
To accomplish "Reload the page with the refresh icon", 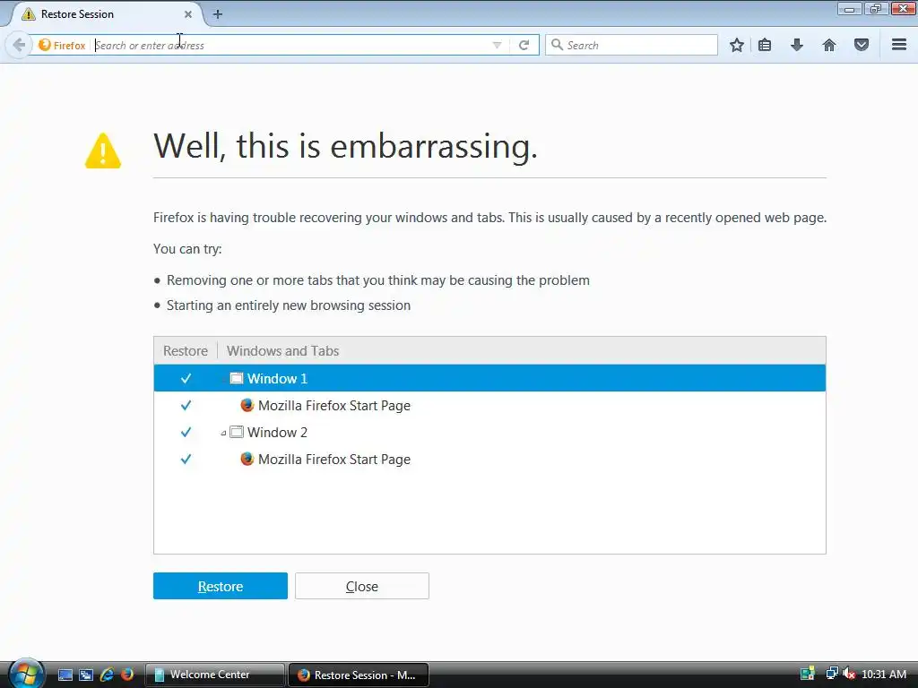I will (x=524, y=45).
